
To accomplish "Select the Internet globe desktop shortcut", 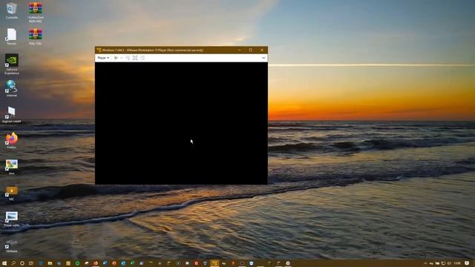I will coord(12,88).
